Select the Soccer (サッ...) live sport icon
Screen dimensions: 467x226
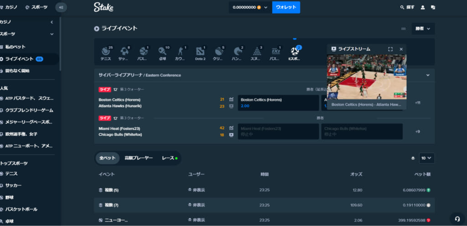[x=125, y=53]
